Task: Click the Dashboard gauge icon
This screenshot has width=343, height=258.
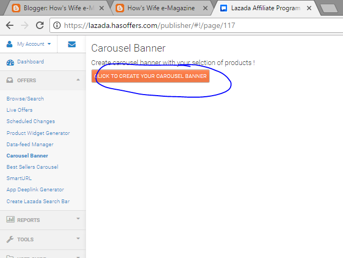Action: point(10,62)
